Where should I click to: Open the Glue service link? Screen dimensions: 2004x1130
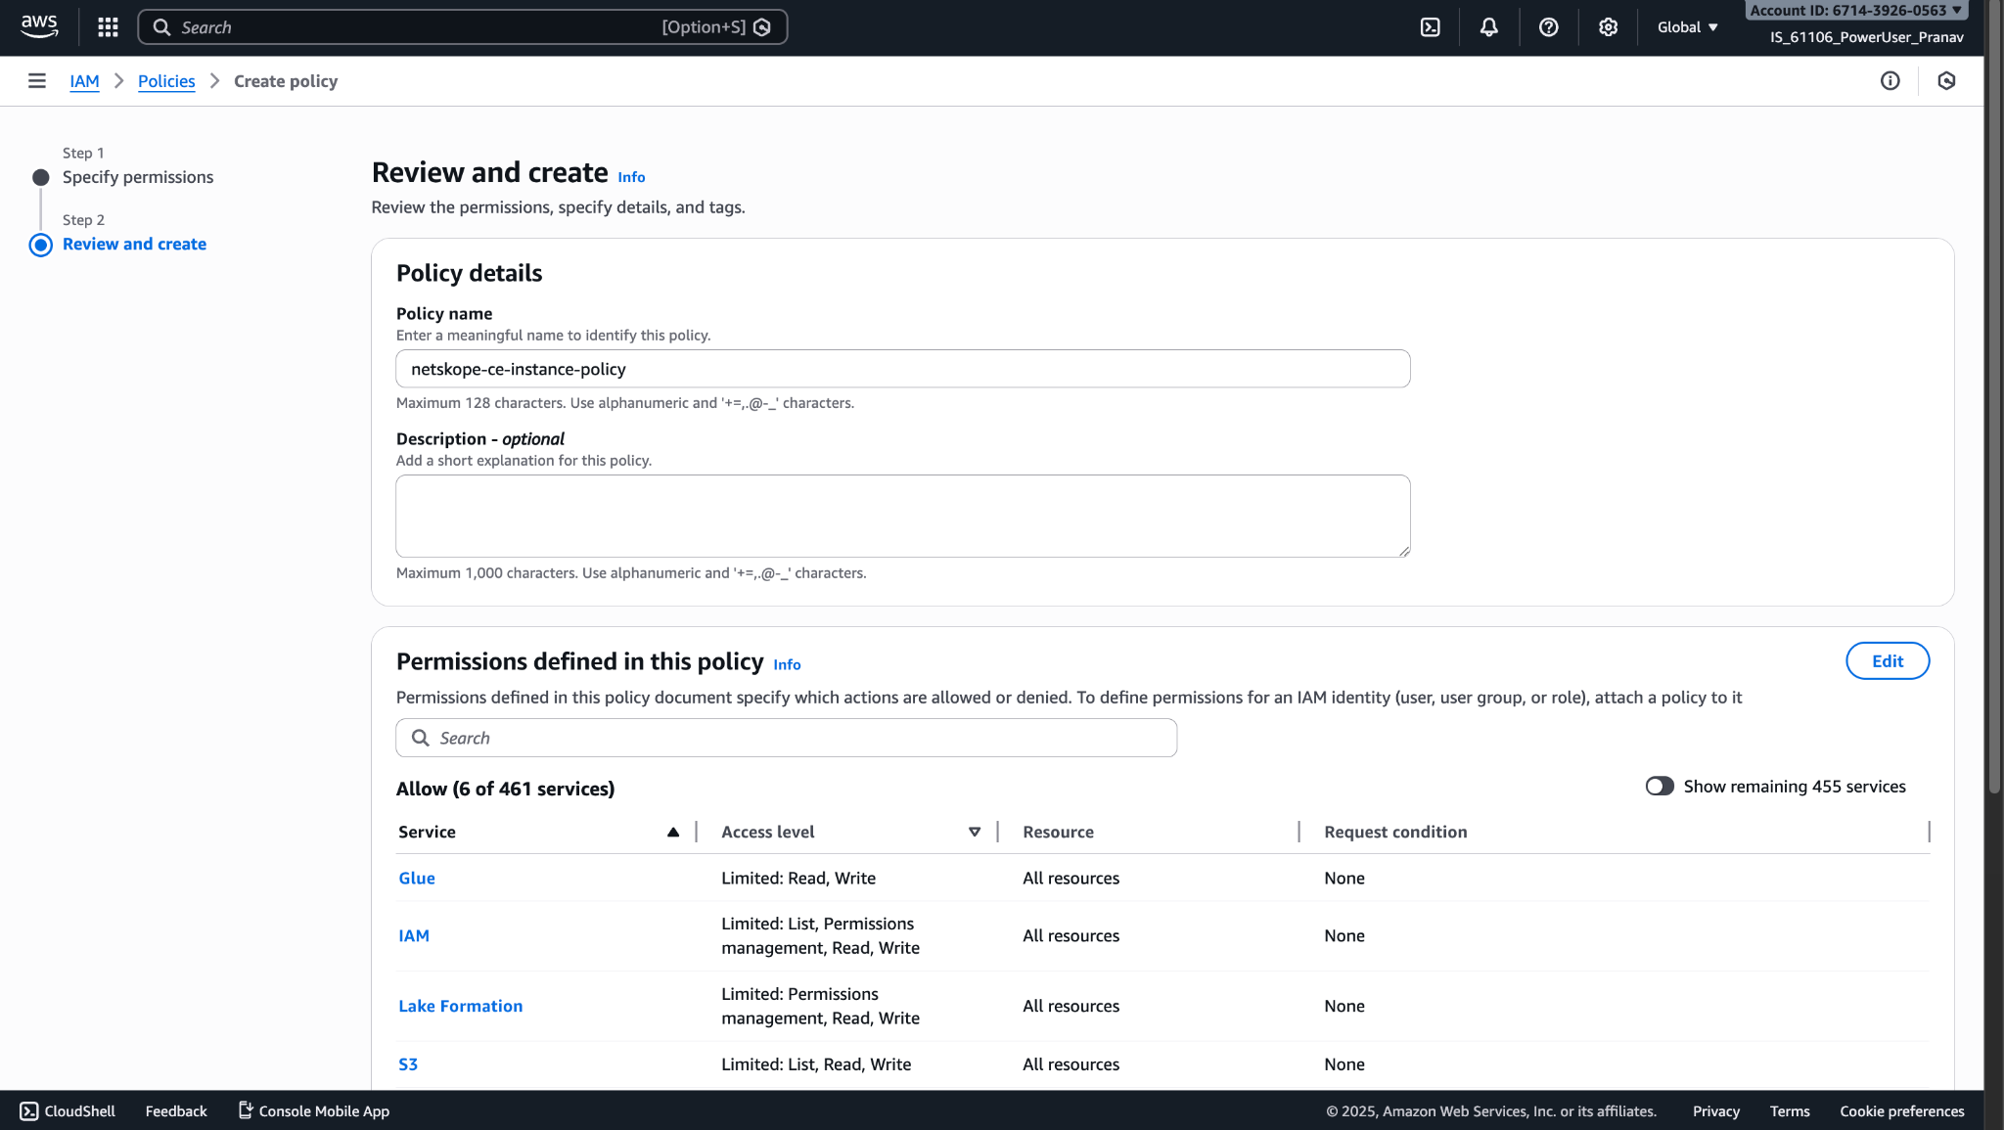click(417, 879)
